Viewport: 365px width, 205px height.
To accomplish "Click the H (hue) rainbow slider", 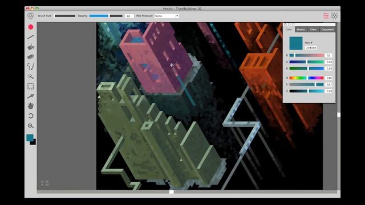I will click(x=307, y=78).
